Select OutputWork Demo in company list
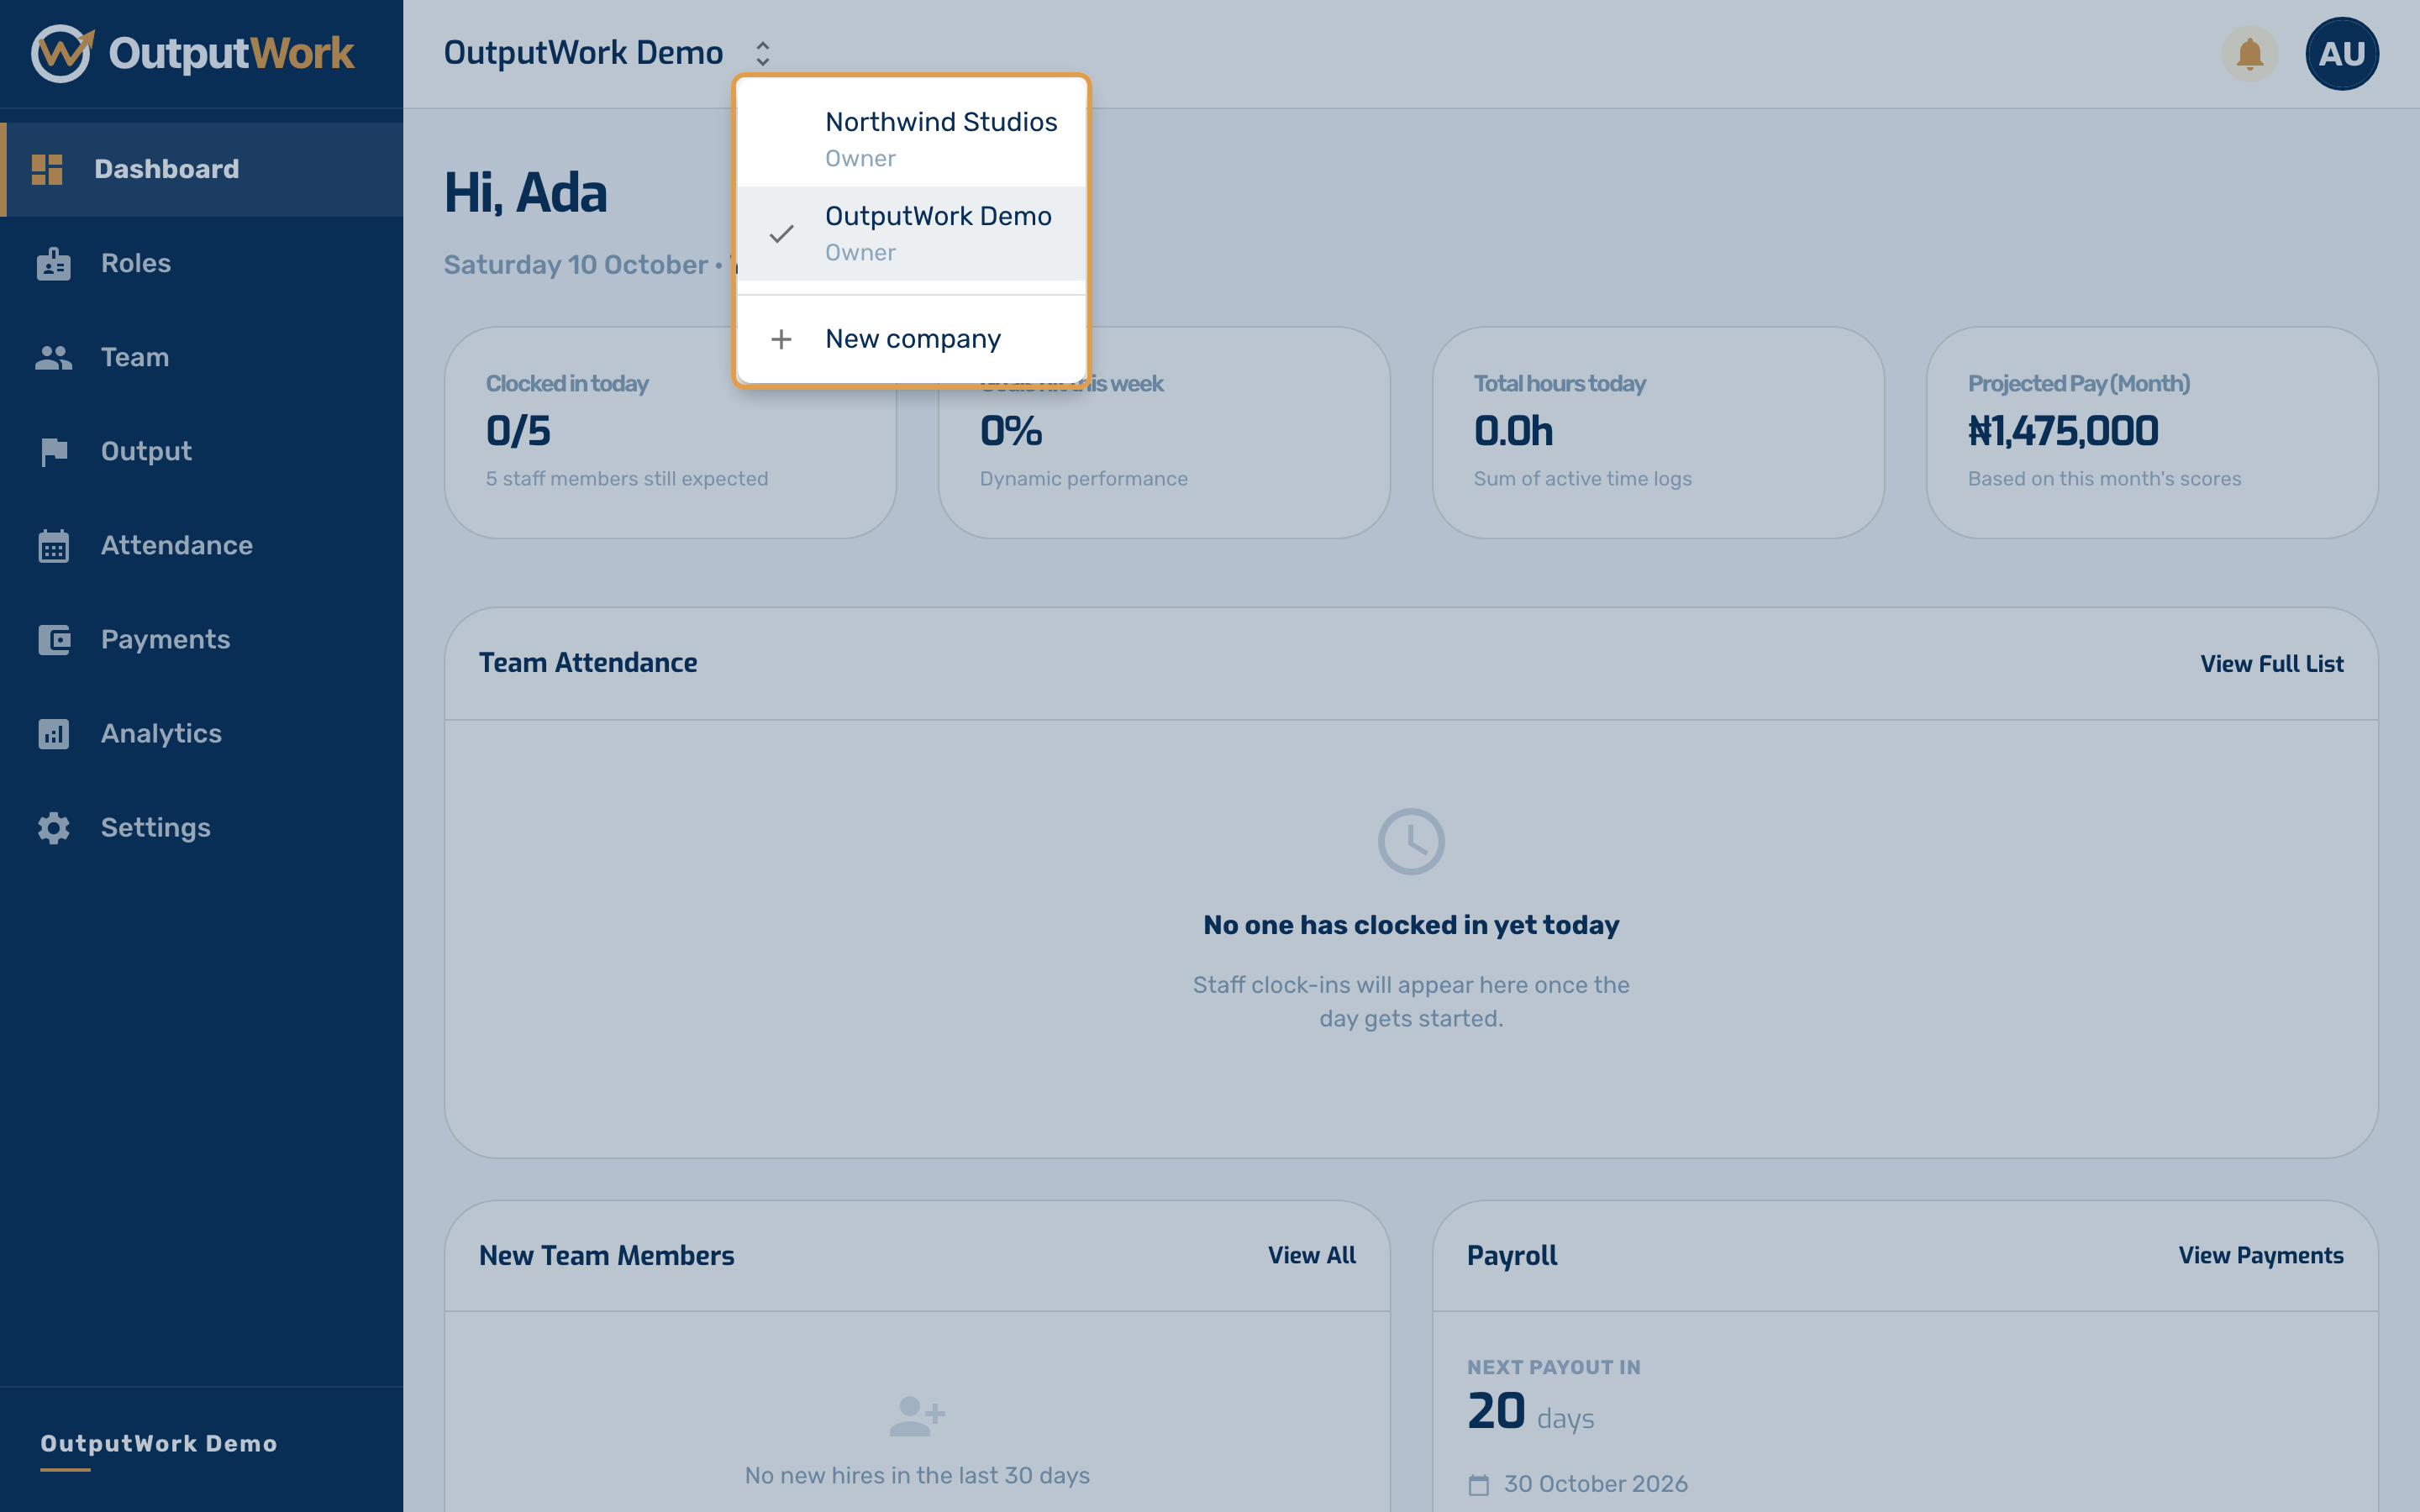 (x=911, y=233)
